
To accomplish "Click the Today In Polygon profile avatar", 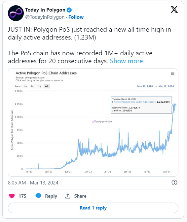I will (x=16, y=13).
